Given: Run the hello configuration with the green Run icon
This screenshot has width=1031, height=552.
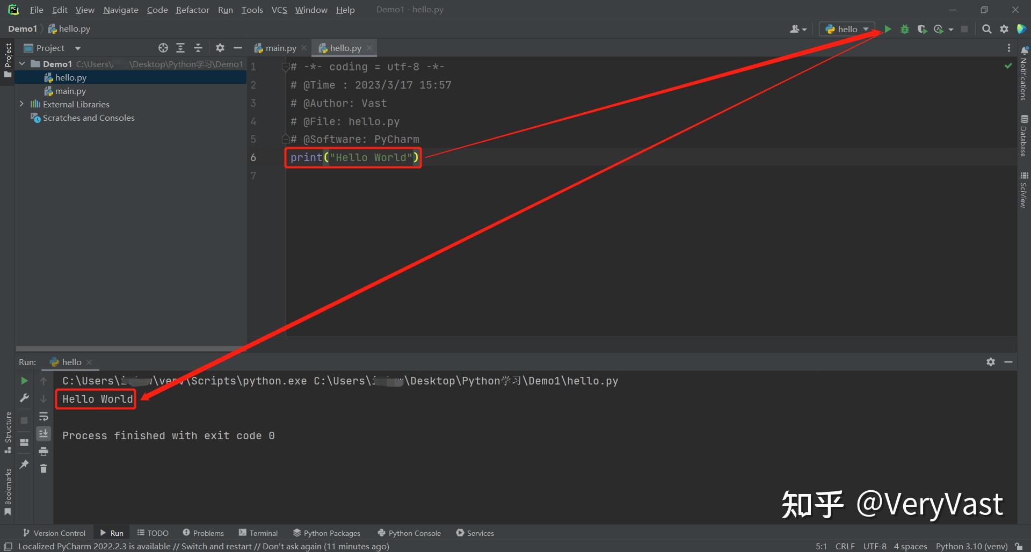Looking at the screenshot, I should click(889, 29).
